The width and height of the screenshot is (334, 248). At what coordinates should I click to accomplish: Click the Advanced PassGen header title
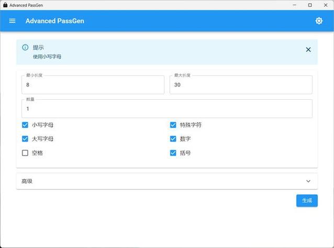pos(55,21)
